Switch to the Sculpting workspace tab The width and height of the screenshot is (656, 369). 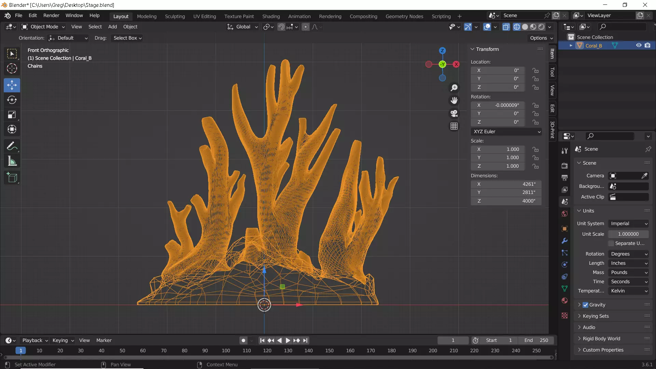175,16
